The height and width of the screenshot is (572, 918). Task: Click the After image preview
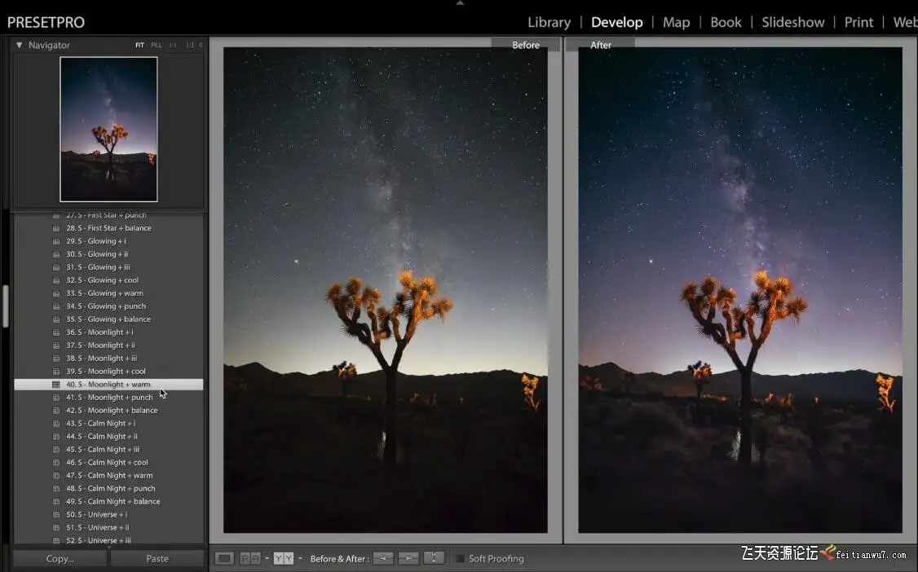[x=740, y=290]
